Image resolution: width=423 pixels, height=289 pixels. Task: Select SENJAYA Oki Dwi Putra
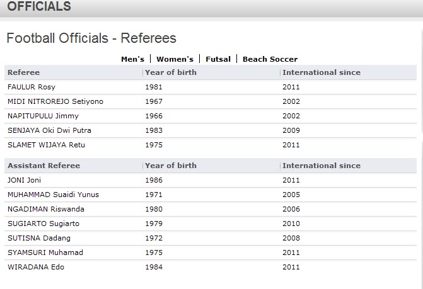coord(49,130)
